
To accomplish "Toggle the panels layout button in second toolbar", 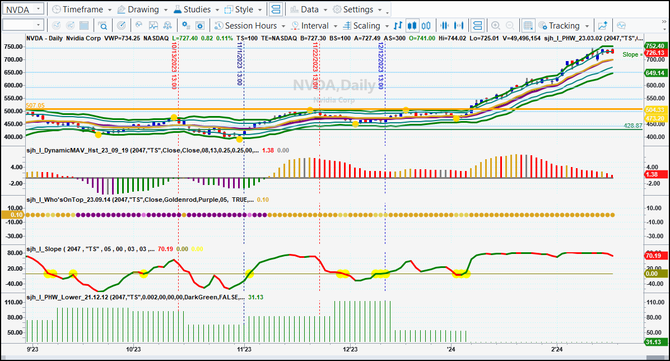I will tap(477, 26).
